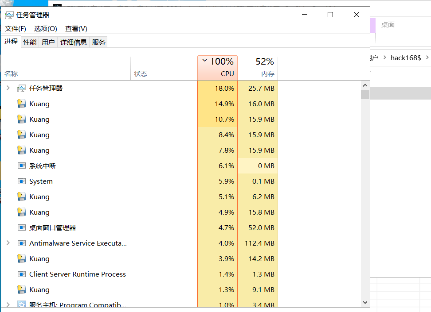
Task: Click the 系统中断 process icon
Action: (x=22, y=166)
